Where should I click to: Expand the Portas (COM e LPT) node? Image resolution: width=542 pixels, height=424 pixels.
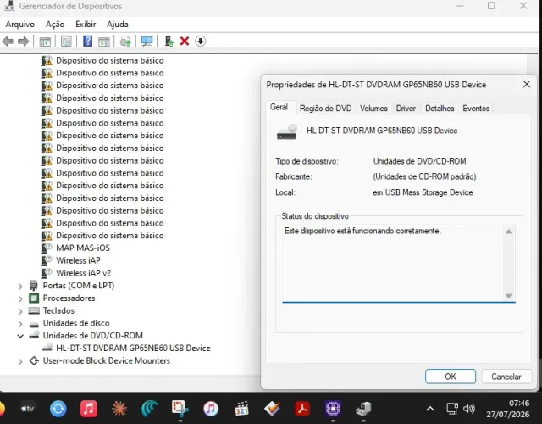[x=20, y=287]
